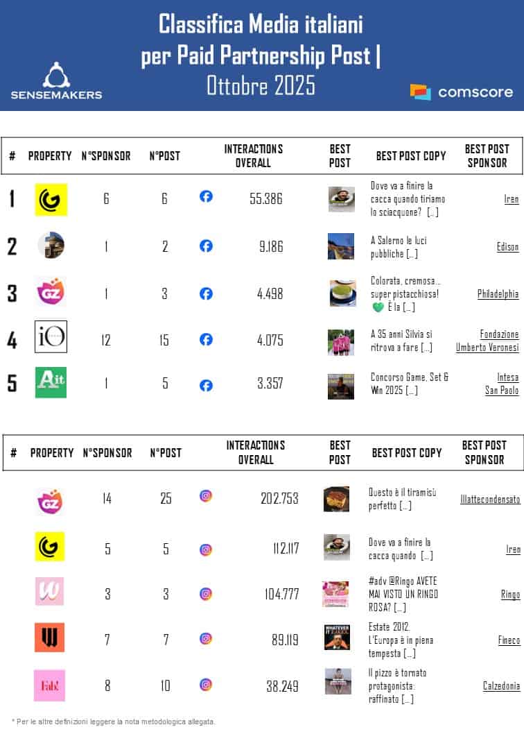Image resolution: width=524 pixels, height=734 pixels.
Task: Open the Philadelphia sponsor link
Action: click(x=498, y=294)
